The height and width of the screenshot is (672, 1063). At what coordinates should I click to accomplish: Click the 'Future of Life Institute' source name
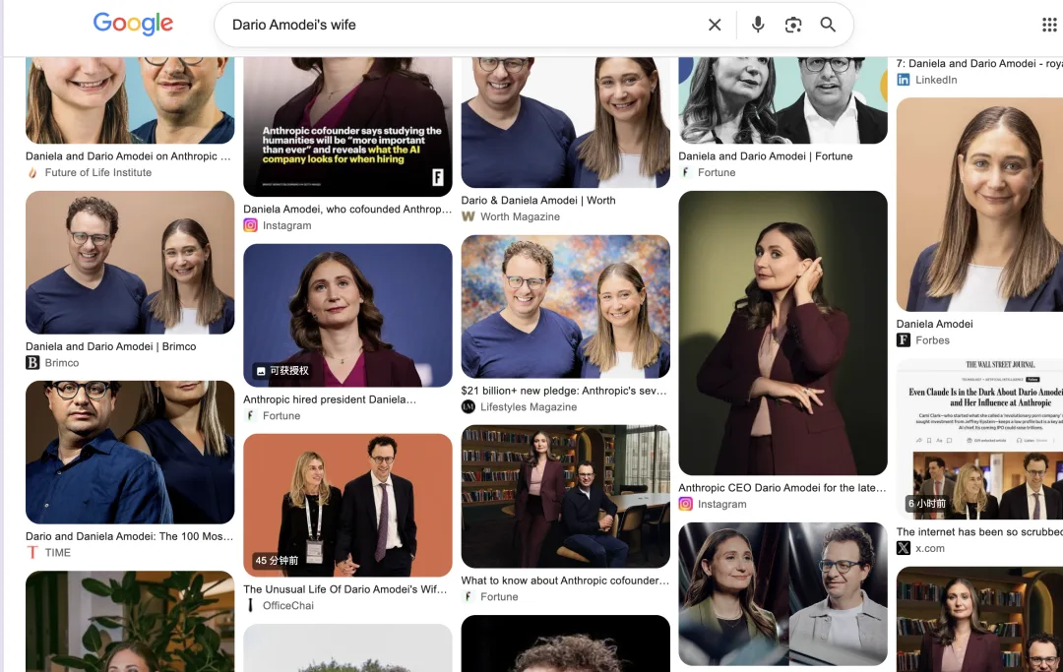tap(98, 173)
